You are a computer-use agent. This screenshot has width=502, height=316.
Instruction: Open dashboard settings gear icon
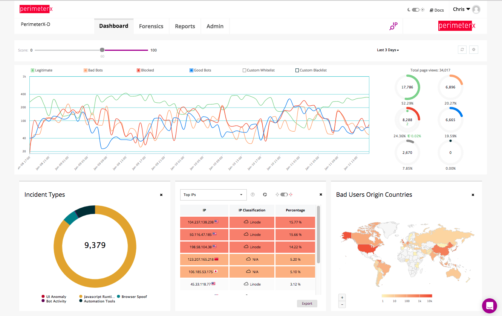click(474, 50)
